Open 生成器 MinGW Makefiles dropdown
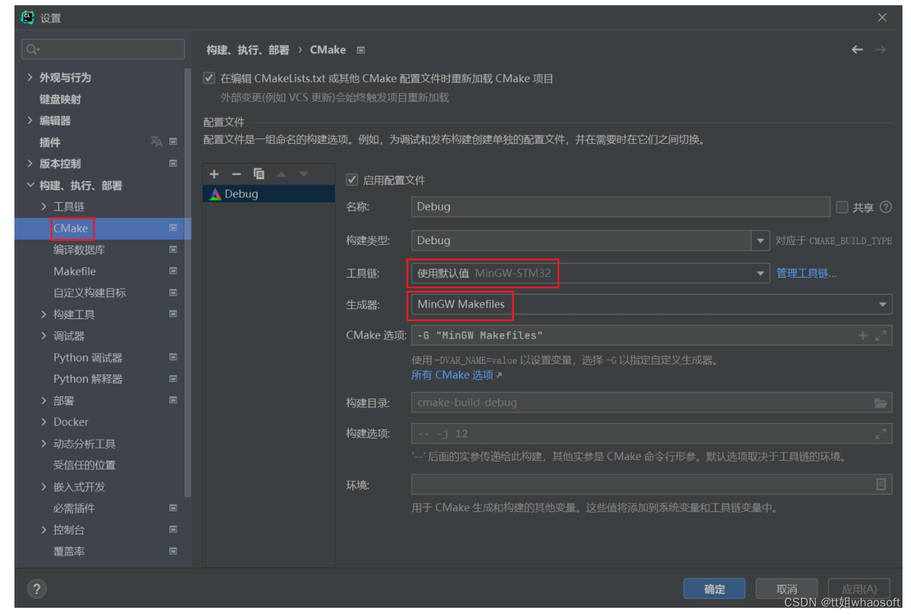911x615 pixels. click(882, 304)
